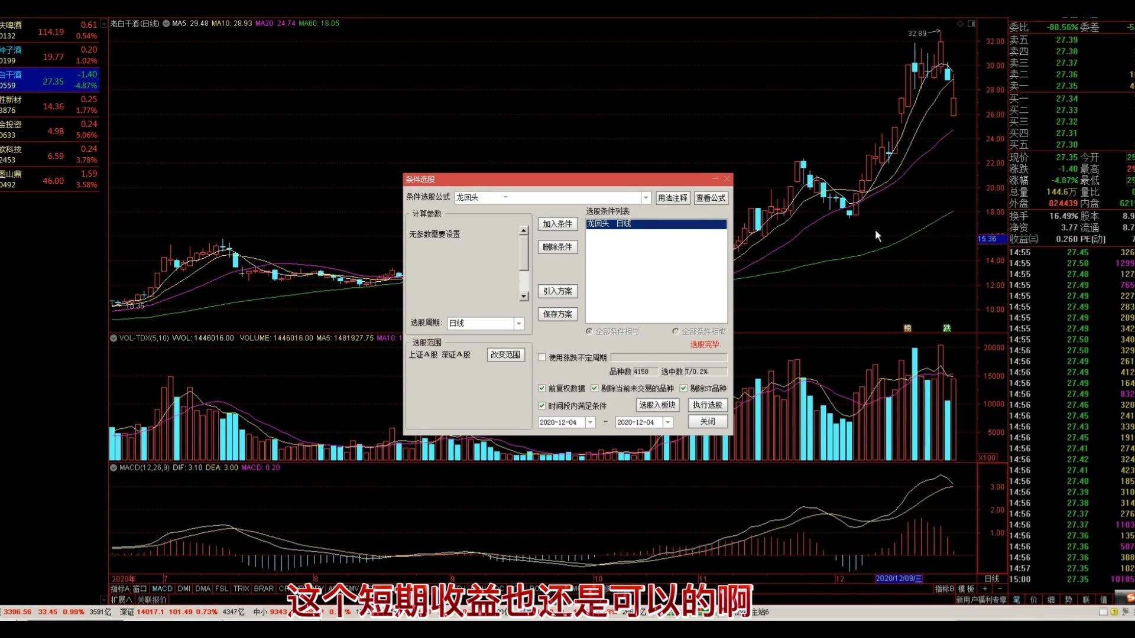The image size is (1135, 638).
Task: Click the 值 icon in bottom-right toolbar
Action: click(x=1104, y=600)
